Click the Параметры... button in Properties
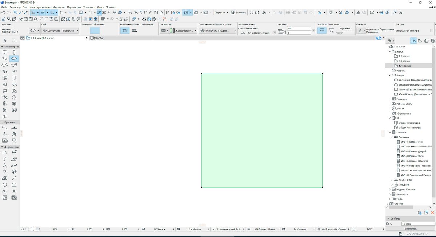This screenshot has width=436, height=237. (410, 229)
